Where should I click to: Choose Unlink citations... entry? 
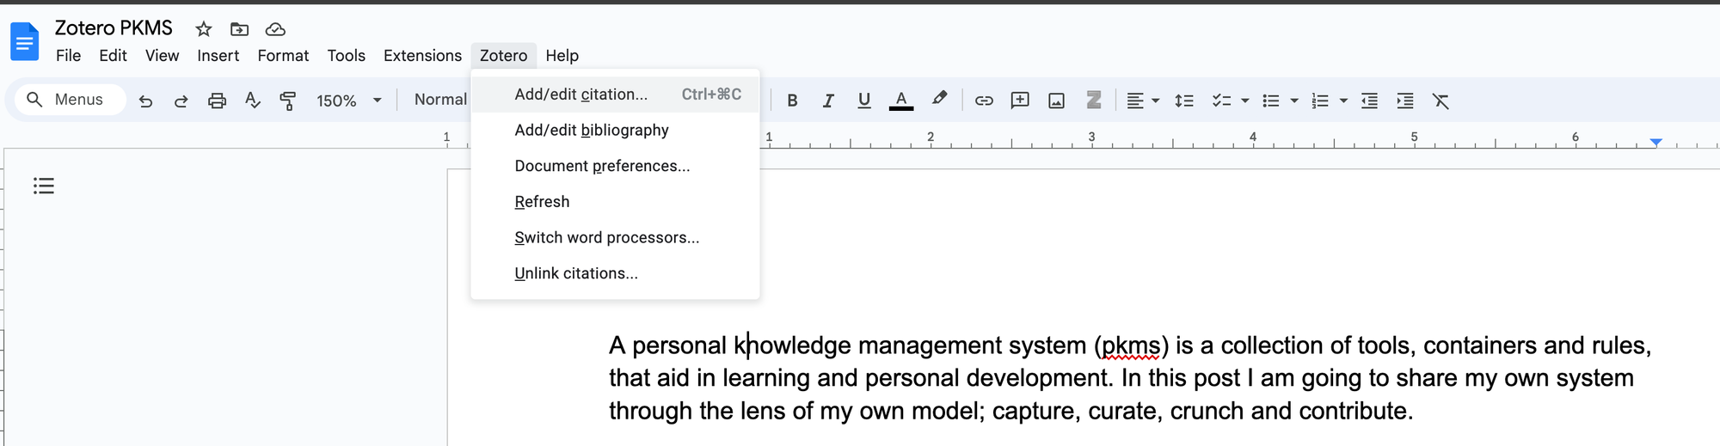[x=615, y=273]
